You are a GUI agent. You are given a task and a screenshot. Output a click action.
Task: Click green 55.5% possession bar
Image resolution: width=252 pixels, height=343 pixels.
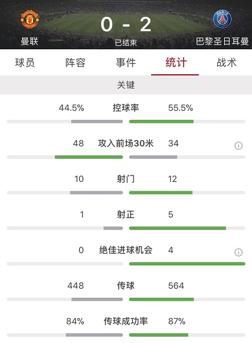[161, 122]
